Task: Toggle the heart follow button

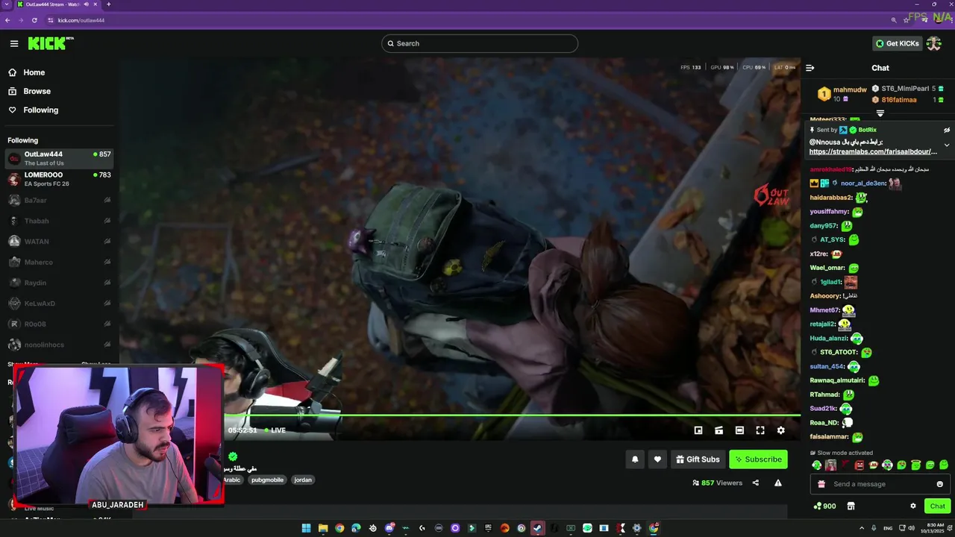Action: click(657, 459)
